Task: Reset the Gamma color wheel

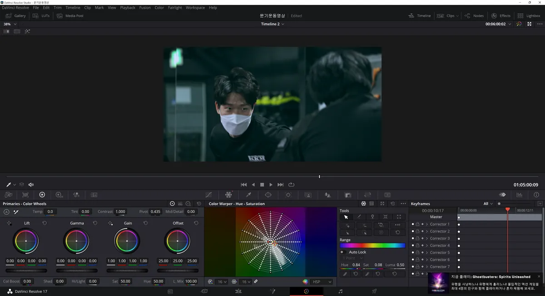Action: (95, 223)
